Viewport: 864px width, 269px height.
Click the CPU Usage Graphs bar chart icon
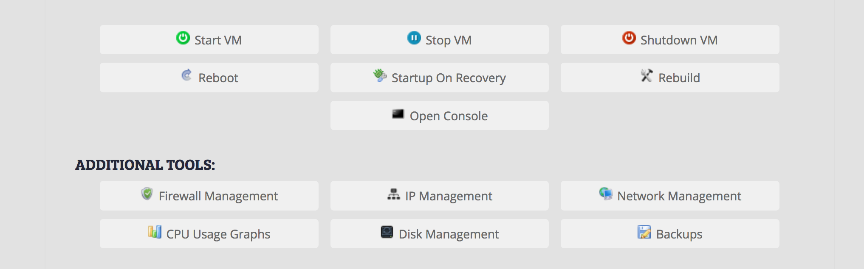155,232
